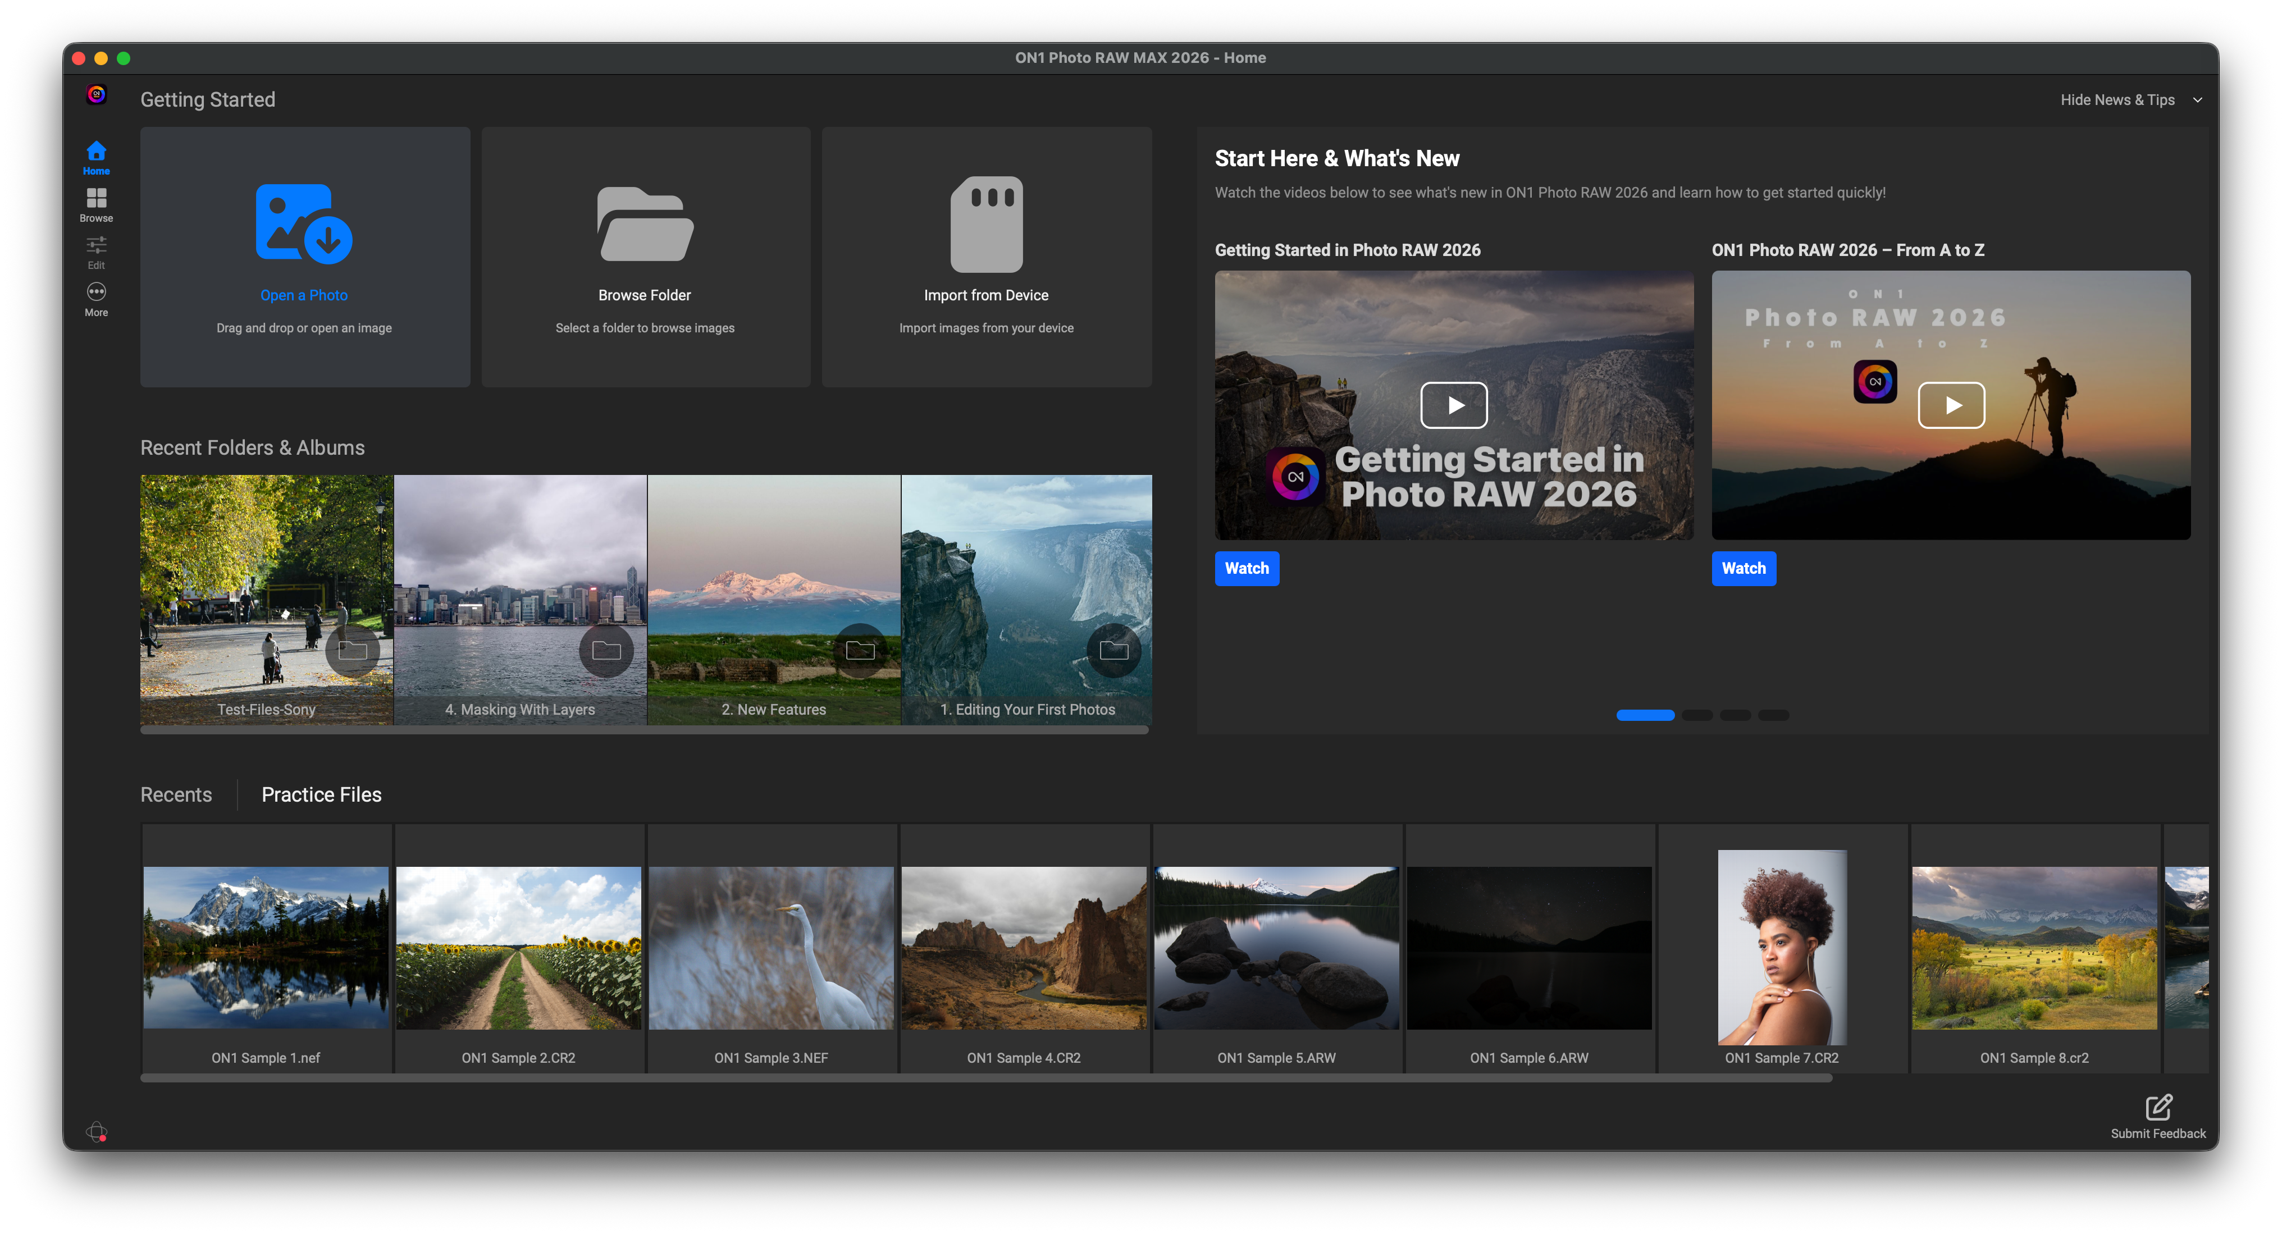This screenshot has height=1234, width=2282.
Task: Open ON1 Sample 5.ARW lake photo
Action: click(1276, 947)
